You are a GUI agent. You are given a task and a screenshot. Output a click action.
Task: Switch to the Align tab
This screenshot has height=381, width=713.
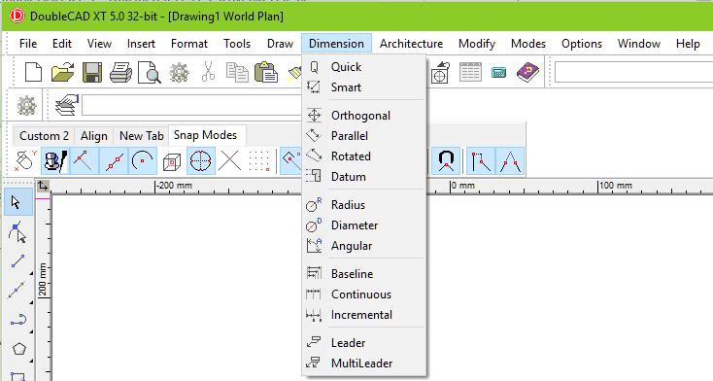pyautogui.click(x=94, y=136)
